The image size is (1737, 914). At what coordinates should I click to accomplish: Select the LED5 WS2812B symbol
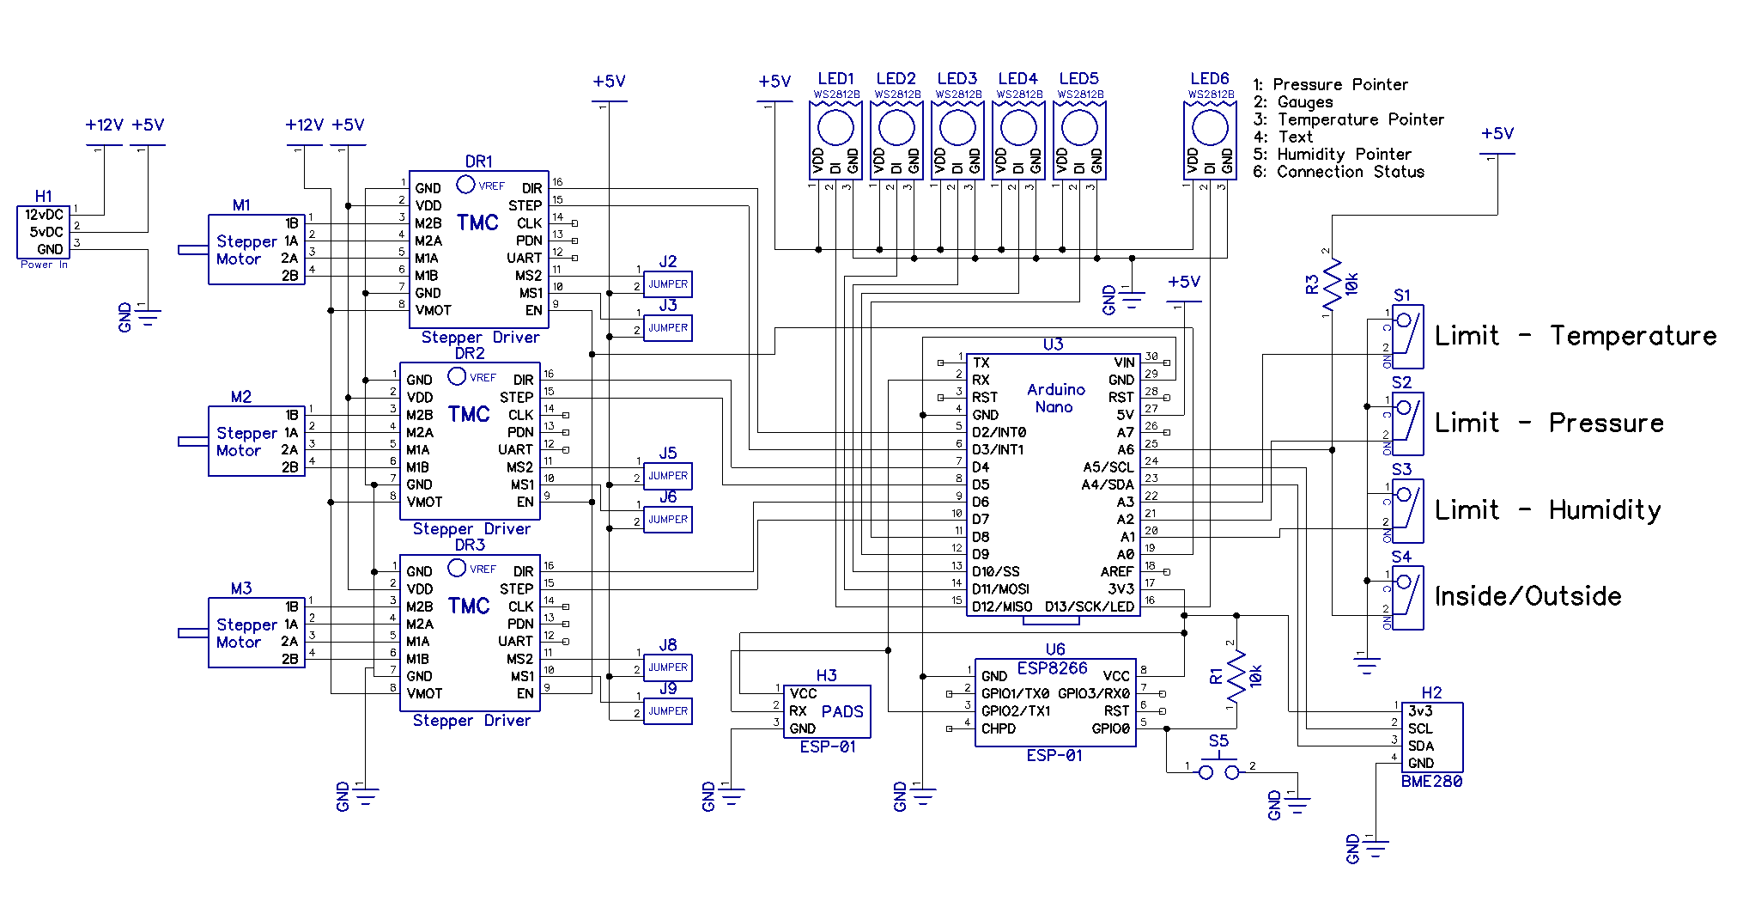1079,140
